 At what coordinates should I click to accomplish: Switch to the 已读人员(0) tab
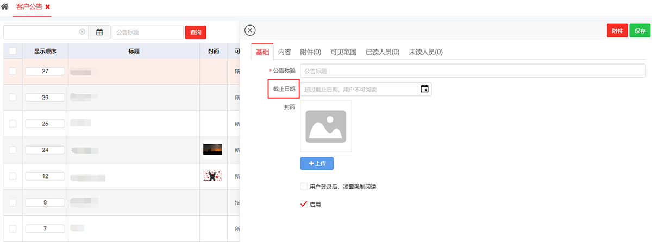tap(383, 52)
